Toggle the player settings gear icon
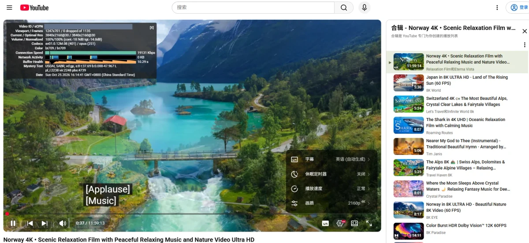The width and height of the screenshot is (529, 243). pyautogui.click(x=340, y=223)
